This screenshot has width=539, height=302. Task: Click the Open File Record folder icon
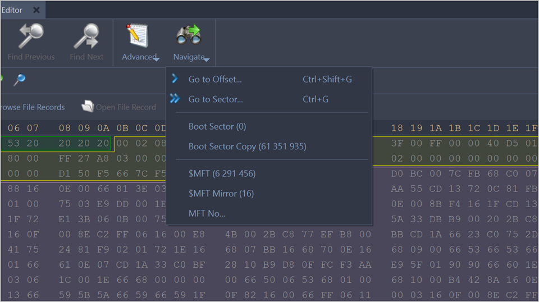[88, 107]
